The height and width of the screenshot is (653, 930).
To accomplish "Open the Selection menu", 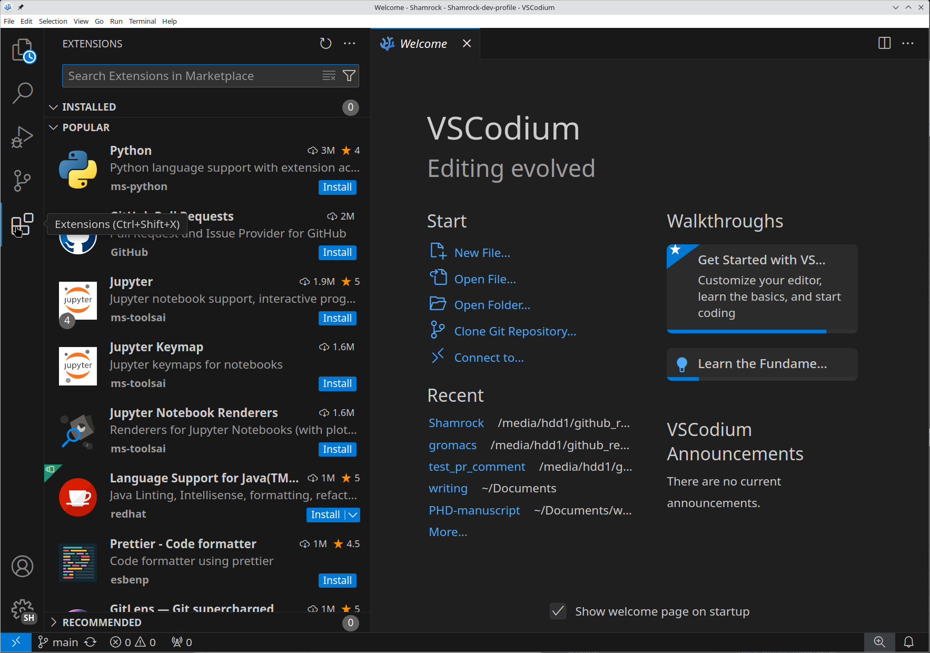I will tap(53, 21).
